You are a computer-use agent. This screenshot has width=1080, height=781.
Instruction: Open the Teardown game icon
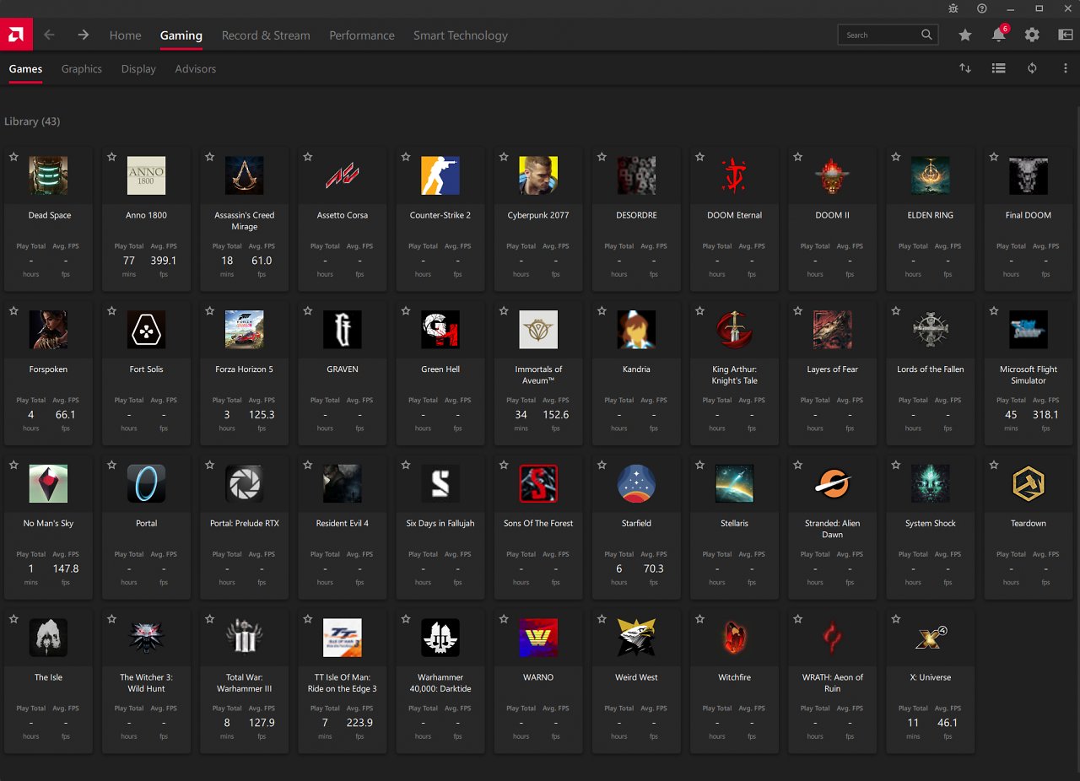point(1029,484)
